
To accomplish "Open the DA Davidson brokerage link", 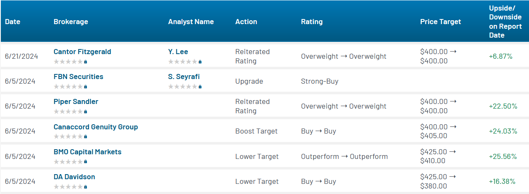I will coord(74,177).
